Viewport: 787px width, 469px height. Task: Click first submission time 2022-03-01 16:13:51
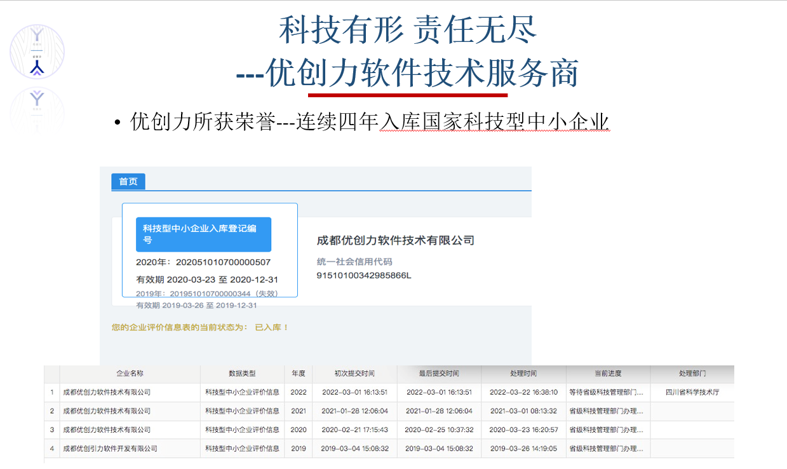coord(354,393)
